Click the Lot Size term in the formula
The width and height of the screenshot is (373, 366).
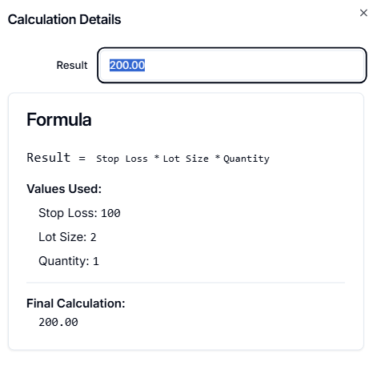coord(186,159)
